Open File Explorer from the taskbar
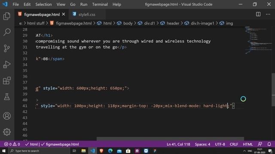Screen dimensions: 275x154 (x=83, y=151)
